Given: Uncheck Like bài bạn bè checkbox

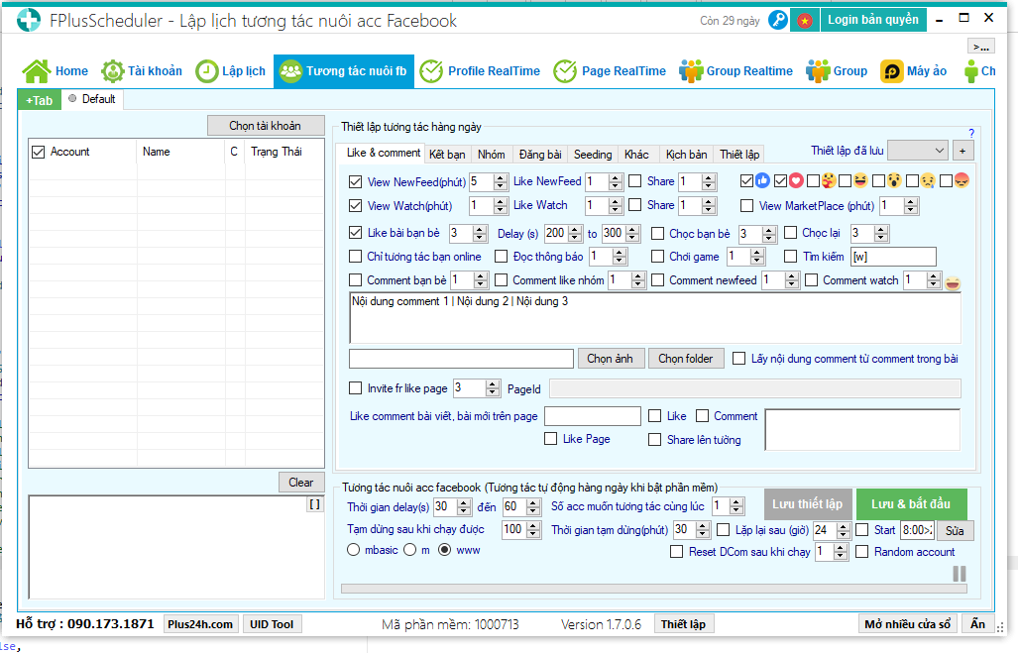Looking at the screenshot, I should click(355, 233).
